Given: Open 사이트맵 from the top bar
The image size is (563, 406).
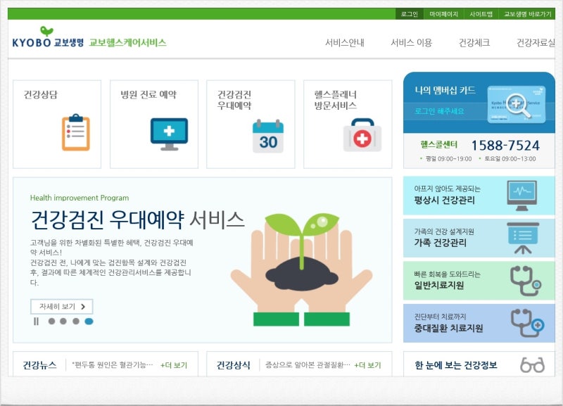Looking at the screenshot, I should point(481,14).
